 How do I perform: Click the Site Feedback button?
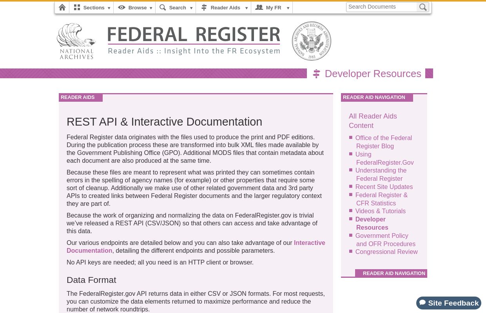tap(449, 303)
